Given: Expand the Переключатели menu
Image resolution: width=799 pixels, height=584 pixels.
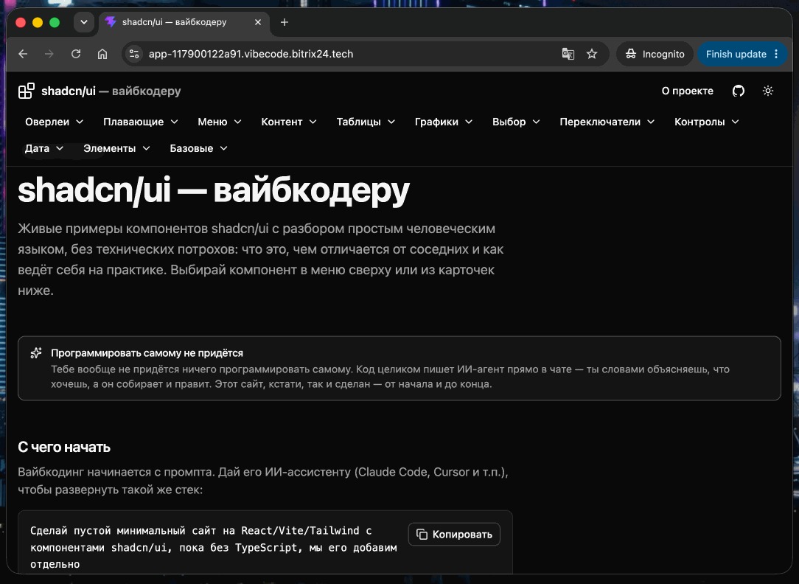Looking at the screenshot, I should [x=607, y=122].
